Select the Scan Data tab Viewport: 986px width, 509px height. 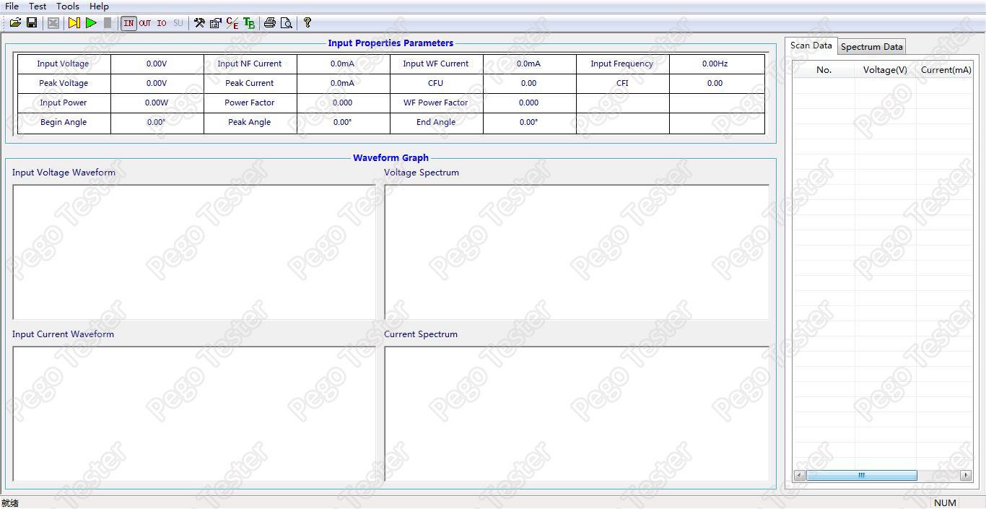coord(811,45)
